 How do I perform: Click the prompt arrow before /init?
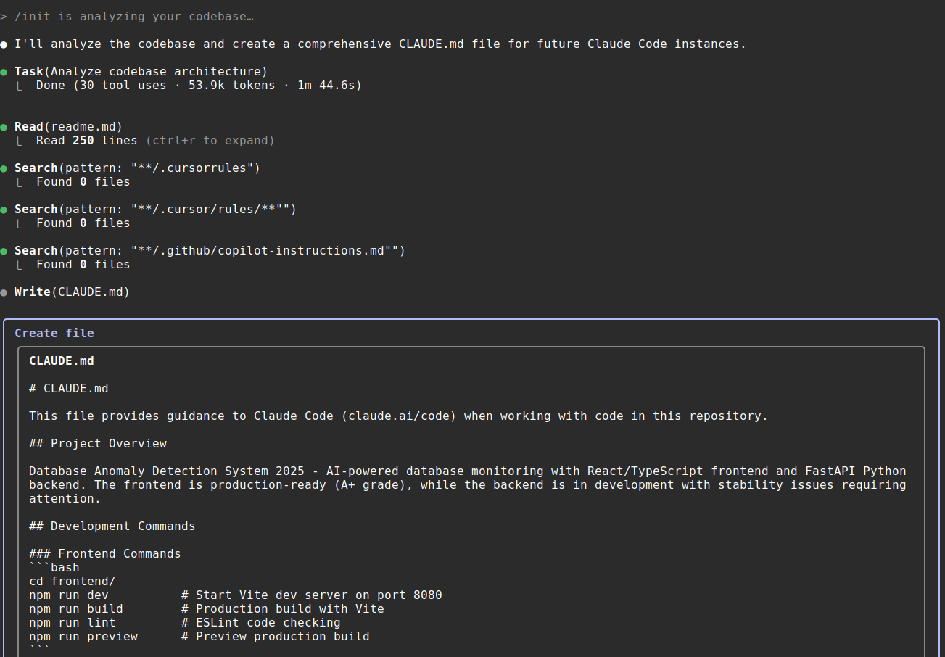(4, 16)
